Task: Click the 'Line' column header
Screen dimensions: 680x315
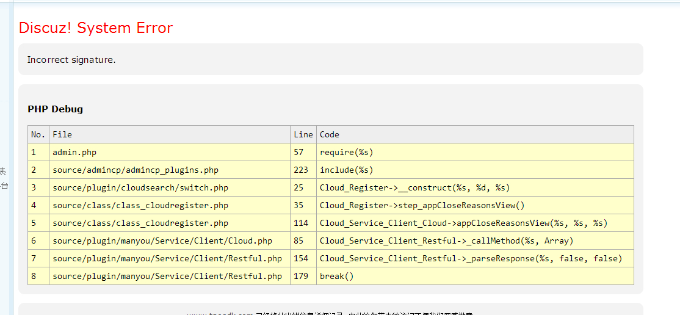Action: click(303, 134)
